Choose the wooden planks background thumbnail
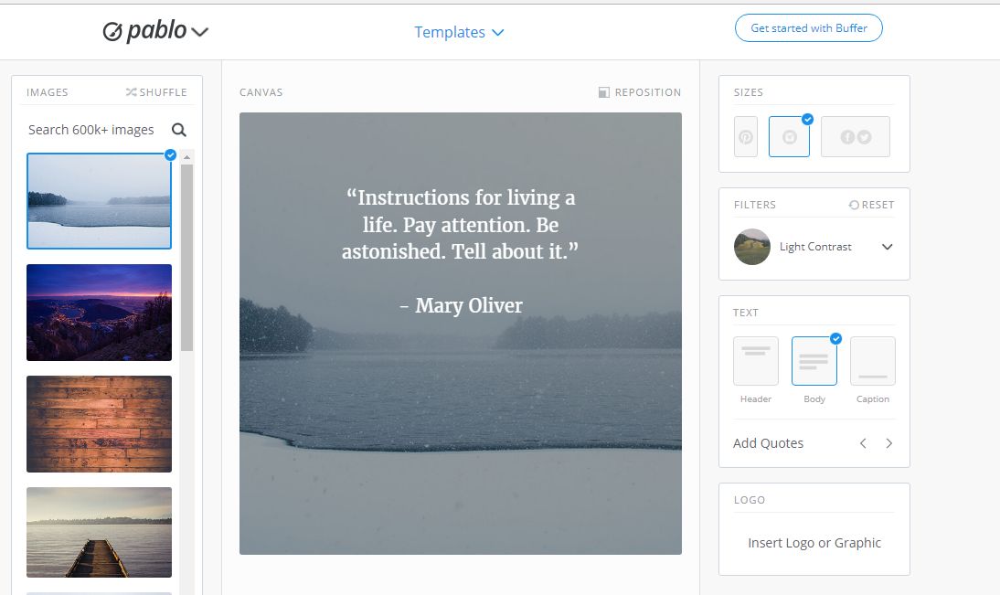1000x595 pixels. point(99,424)
